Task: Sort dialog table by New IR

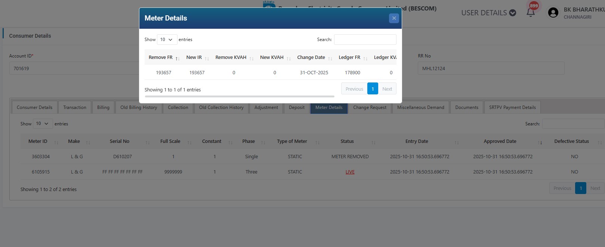Action: click(x=197, y=57)
